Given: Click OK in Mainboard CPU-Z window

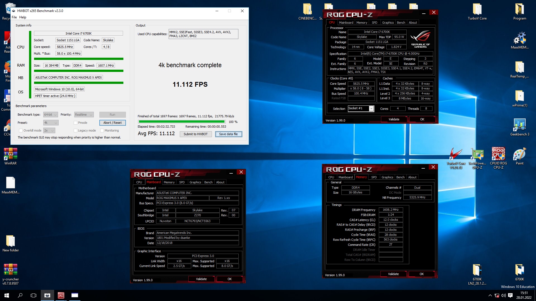Looking at the screenshot, I should tap(229, 279).
